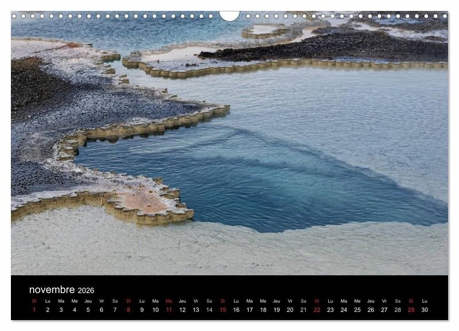Select date 27 in the calendar row

(x=384, y=310)
